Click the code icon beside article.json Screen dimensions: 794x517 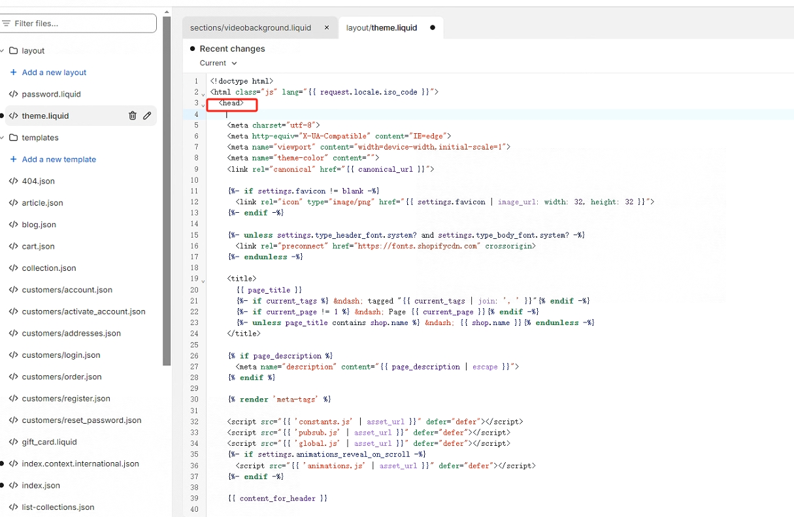pyautogui.click(x=13, y=203)
